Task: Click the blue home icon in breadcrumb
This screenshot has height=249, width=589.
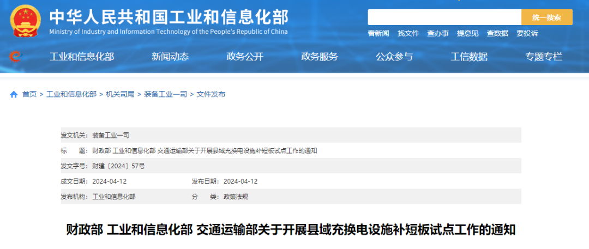Action: [x=14, y=95]
